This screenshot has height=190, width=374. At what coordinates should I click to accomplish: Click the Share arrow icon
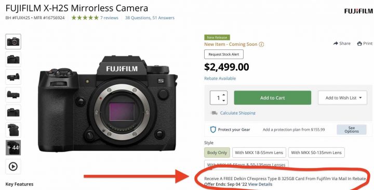pos(336,43)
